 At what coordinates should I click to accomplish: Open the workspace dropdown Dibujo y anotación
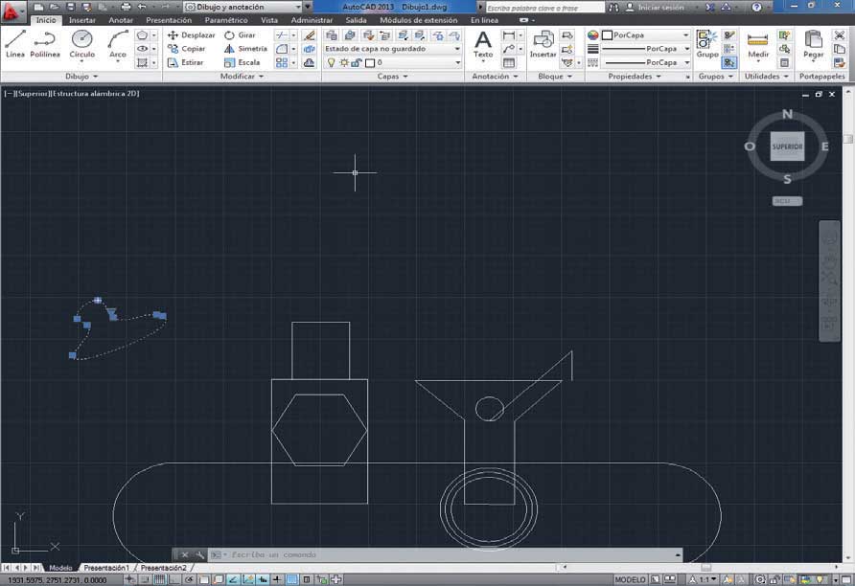[x=243, y=7]
